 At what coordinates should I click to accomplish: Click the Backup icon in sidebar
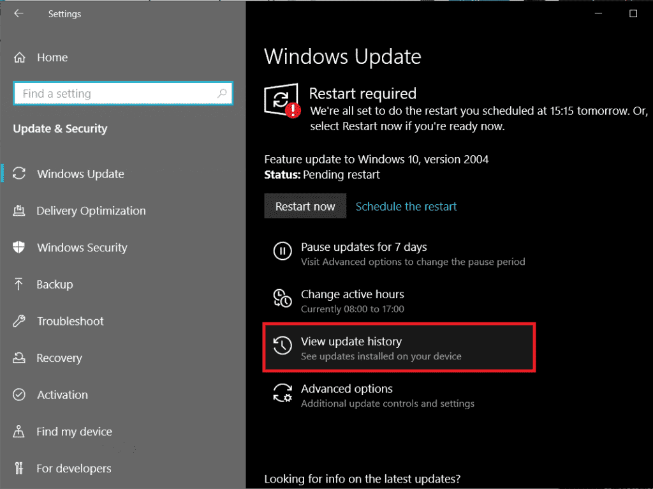click(x=20, y=284)
